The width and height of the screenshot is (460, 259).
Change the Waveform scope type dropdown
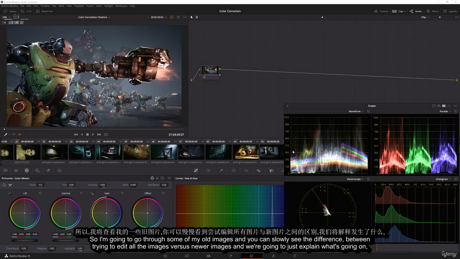click(x=356, y=111)
